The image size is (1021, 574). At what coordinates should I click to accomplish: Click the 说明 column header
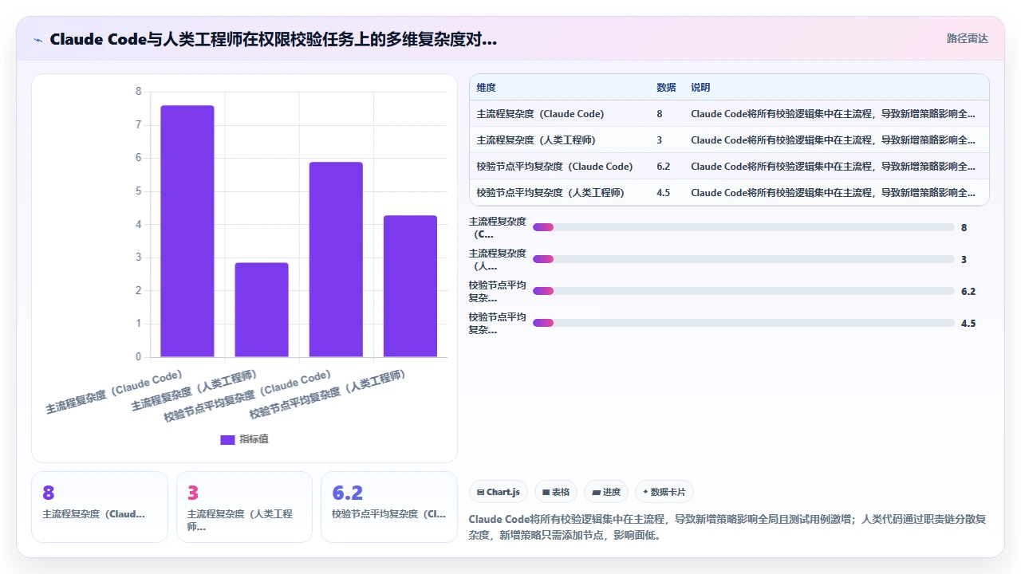pyautogui.click(x=700, y=88)
